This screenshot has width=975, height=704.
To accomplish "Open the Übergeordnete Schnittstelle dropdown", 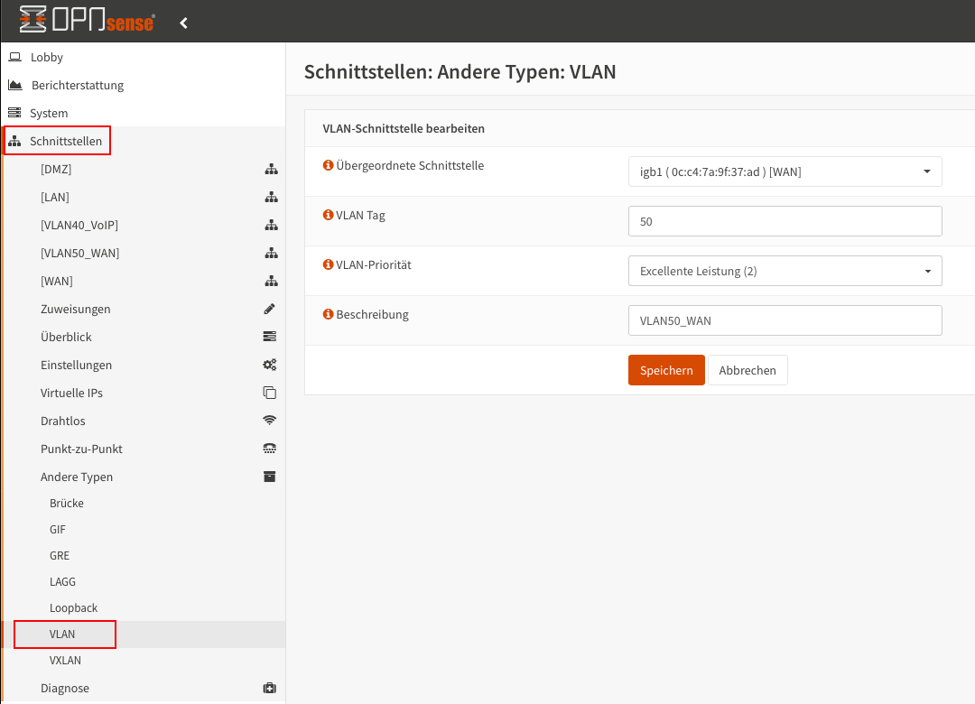I will (785, 171).
